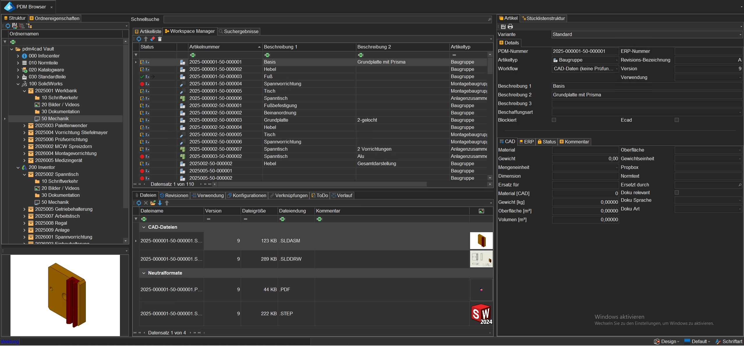Screen dimensions: 744x346
Task: Click the filter funnel icon in article grid
Action: 136,55
